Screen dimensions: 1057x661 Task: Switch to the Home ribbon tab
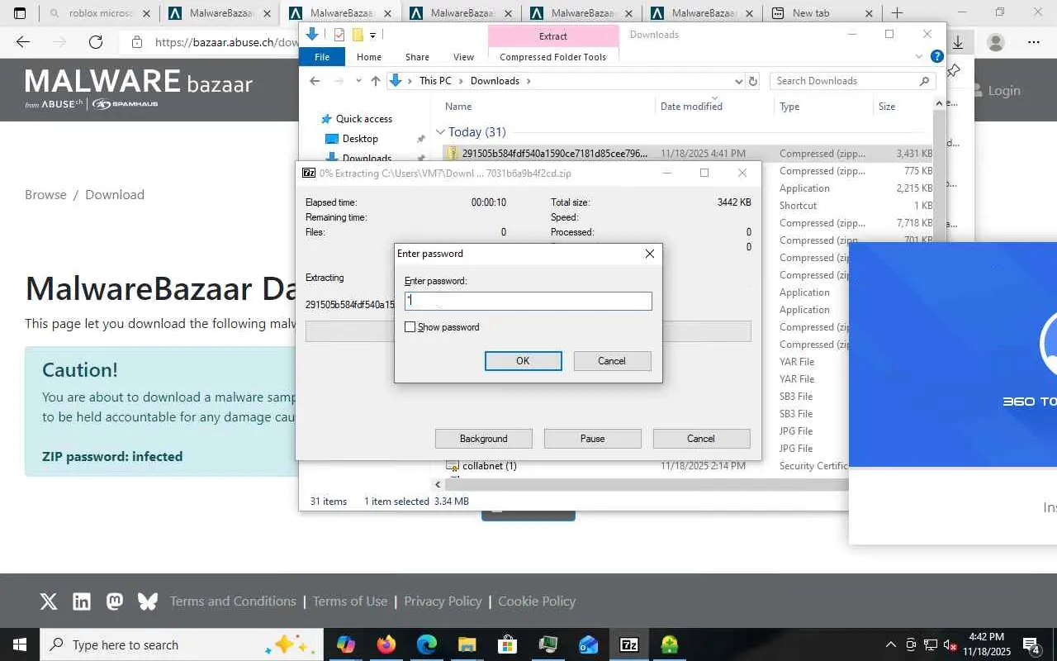click(x=369, y=57)
